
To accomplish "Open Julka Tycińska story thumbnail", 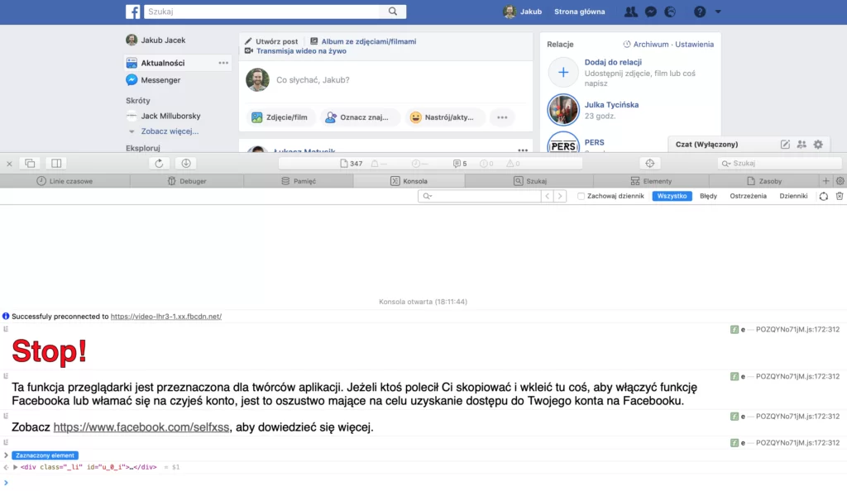I will pyautogui.click(x=562, y=110).
